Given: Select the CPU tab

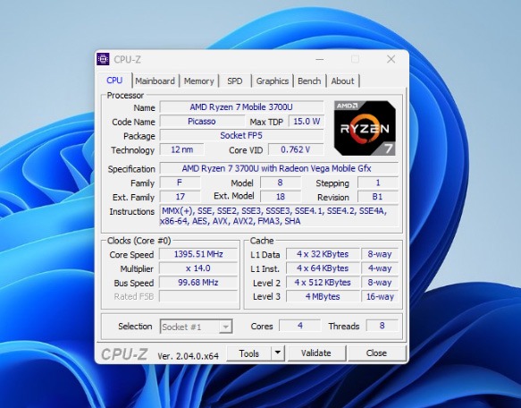Looking at the screenshot, I should click(x=114, y=81).
